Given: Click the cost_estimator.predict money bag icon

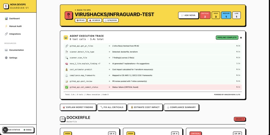Looking at the screenshot, I should (x=67, y=70).
